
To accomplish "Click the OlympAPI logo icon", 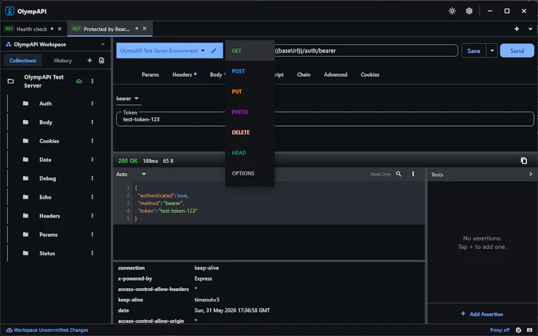I will pyautogui.click(x=9, y=11).
